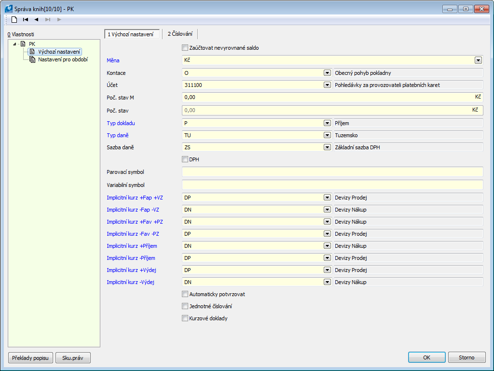The height and width of the screenshot is (371, 494).
Task: Click the PK book tree icon
Action: (23, 44)
